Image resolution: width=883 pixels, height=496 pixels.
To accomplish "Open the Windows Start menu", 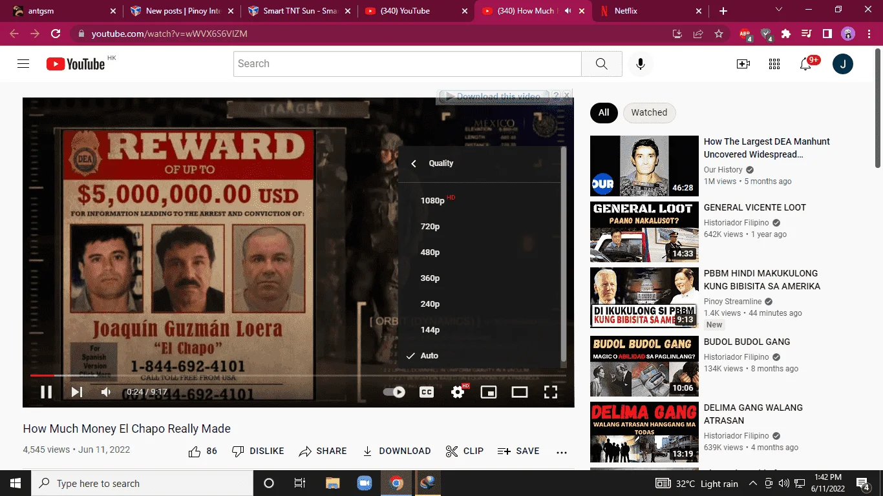I will click(16, 483).
